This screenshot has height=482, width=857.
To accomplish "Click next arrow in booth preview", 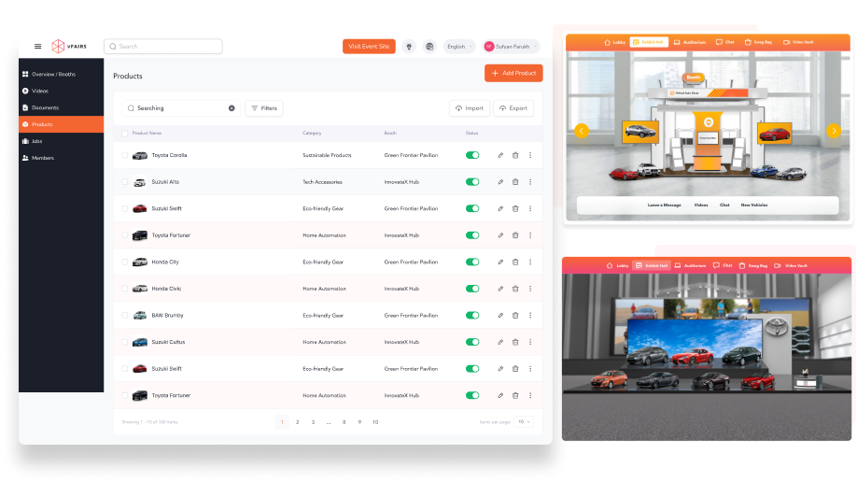I will (833, 131).
